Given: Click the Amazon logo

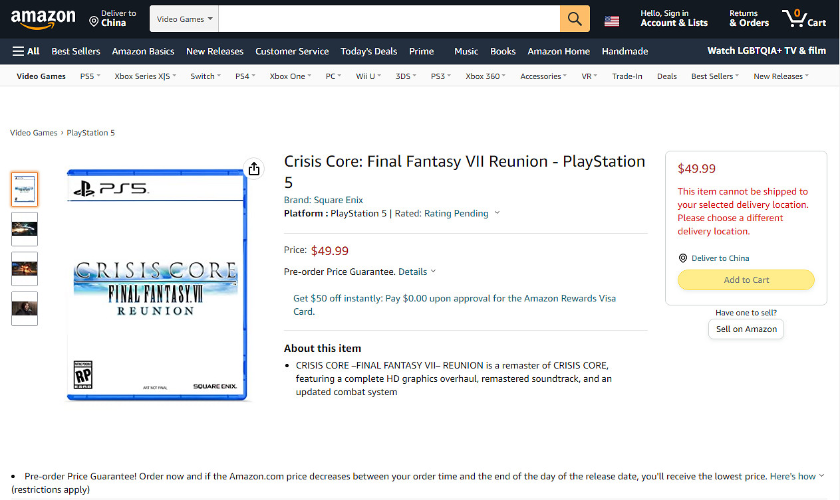Looking at the screenshot, I should point(43,19).
